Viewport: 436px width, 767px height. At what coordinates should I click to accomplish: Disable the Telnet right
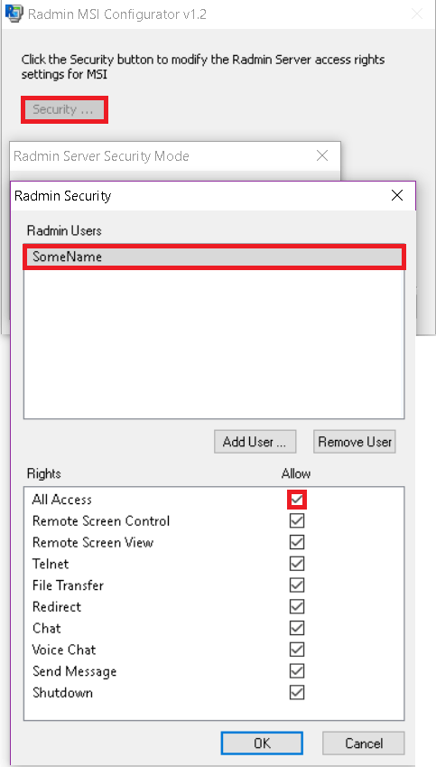point(297,564)
